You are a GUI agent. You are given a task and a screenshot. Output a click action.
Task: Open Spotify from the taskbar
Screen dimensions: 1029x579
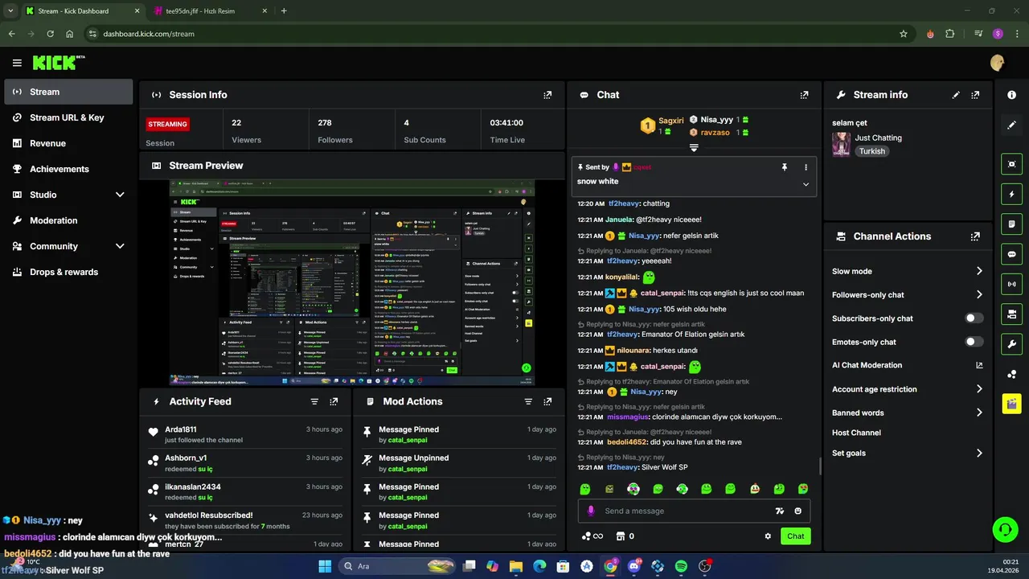click(x=681, y=566)
